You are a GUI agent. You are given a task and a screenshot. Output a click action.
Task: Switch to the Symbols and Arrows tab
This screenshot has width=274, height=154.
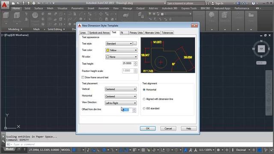(99, 33)
